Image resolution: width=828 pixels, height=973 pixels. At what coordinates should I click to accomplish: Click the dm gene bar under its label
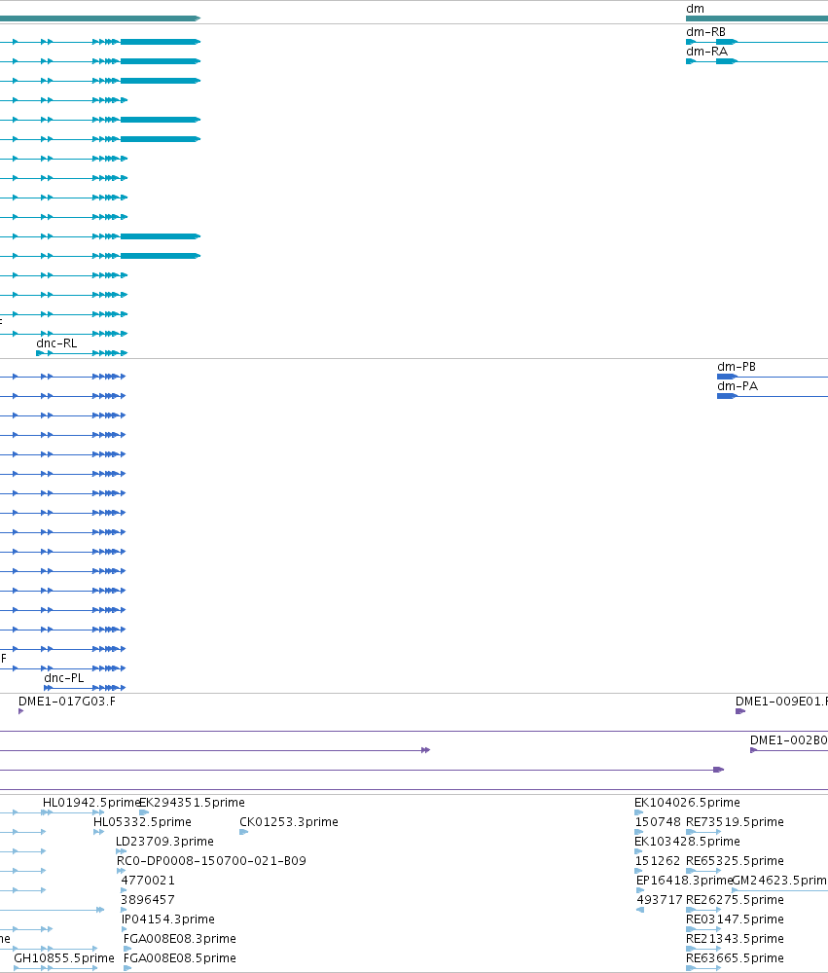(x=757, y=18)
